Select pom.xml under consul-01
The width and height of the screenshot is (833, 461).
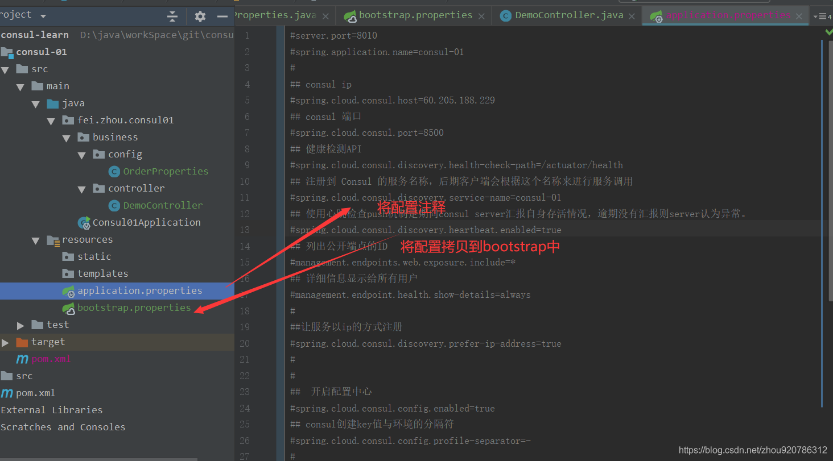51,359
